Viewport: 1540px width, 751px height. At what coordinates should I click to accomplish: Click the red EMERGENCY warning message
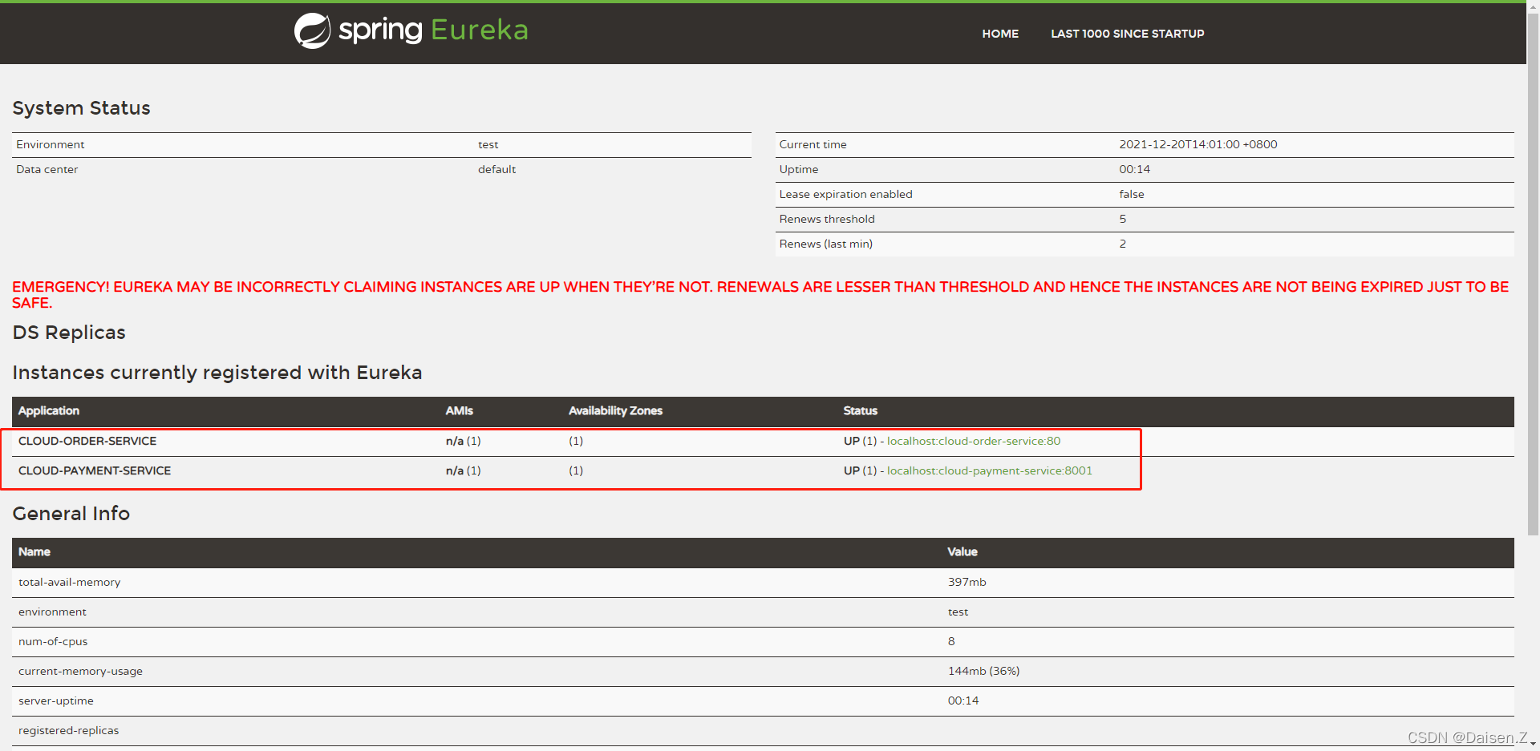click(x=760, y=294)
